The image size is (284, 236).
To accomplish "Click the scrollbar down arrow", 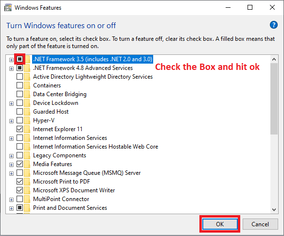I will [x=274, y=210].
